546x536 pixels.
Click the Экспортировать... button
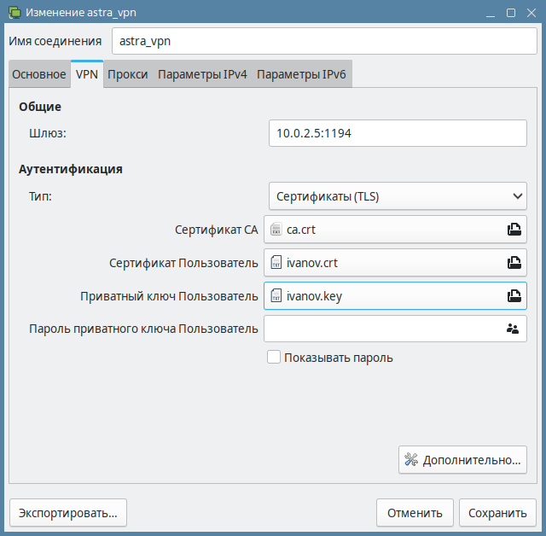[x=67, y=513]
